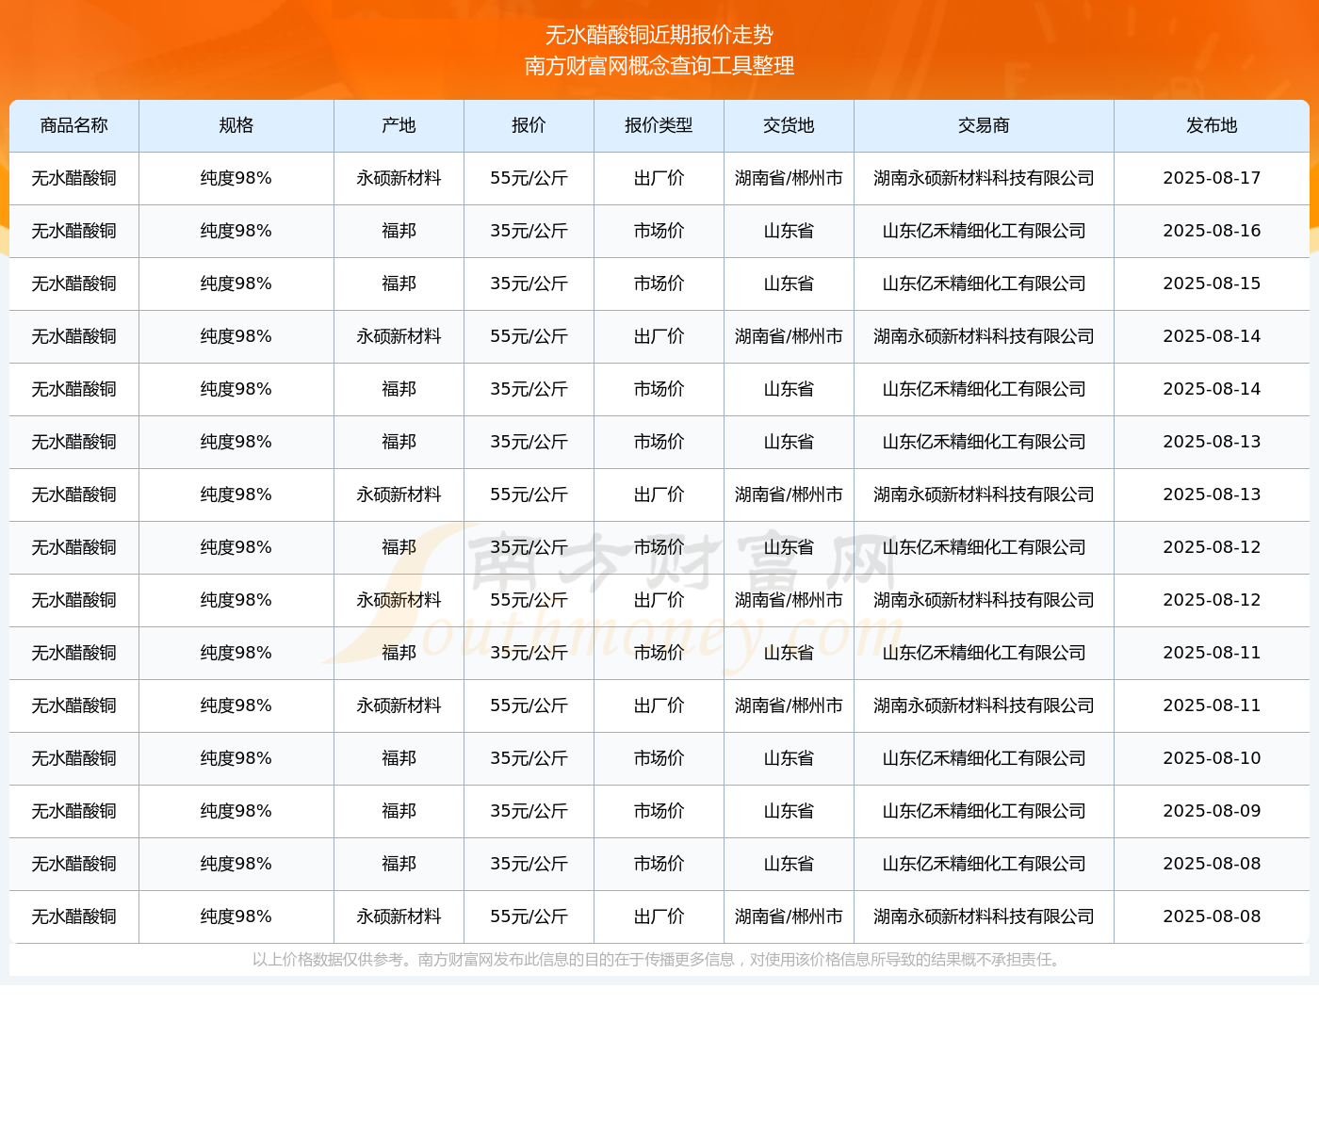
Task: Click the date cell 2025-08-17
Action: pos(1212,178)
